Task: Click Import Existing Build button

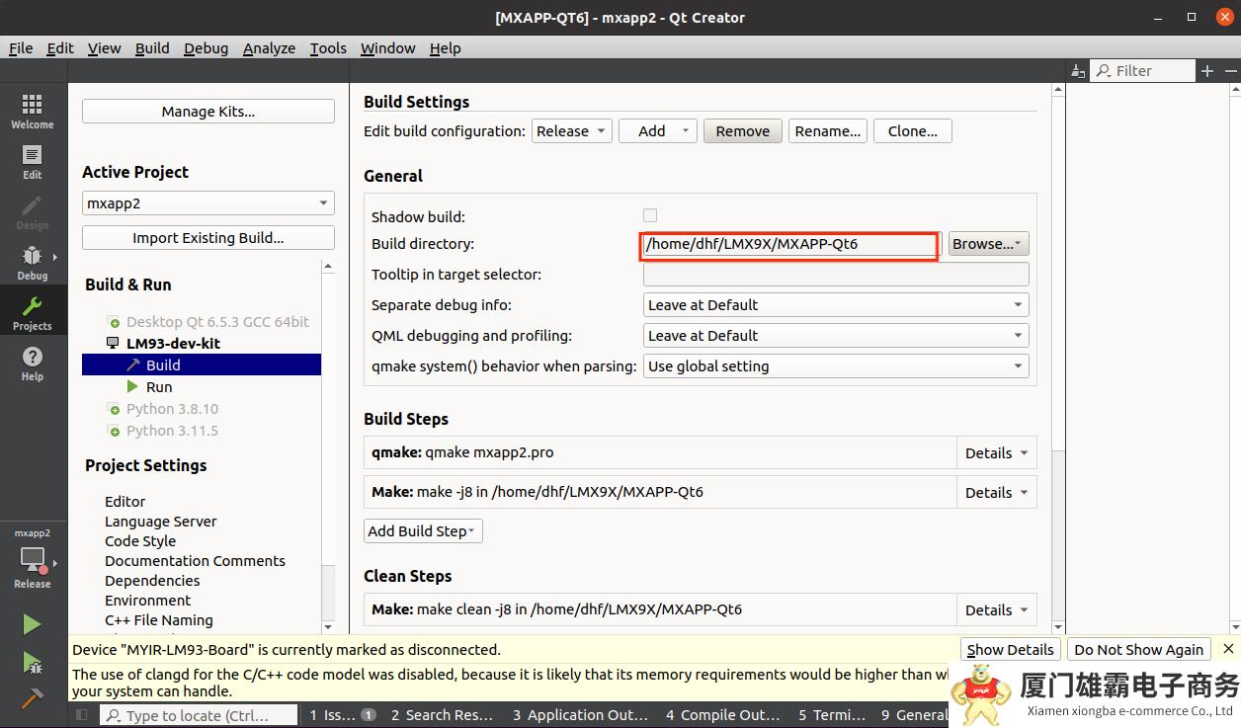Action: tap(207, 238)
